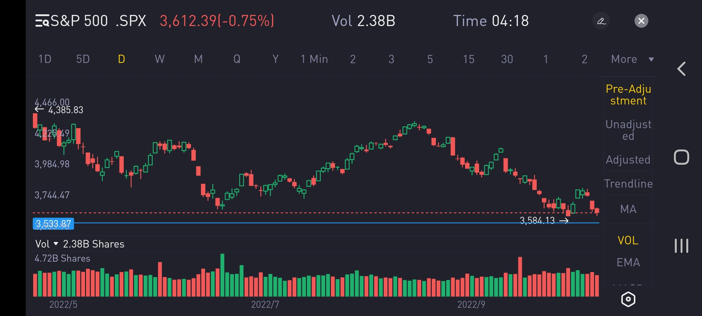Open chart settings hexagon icon

(628, 299)
